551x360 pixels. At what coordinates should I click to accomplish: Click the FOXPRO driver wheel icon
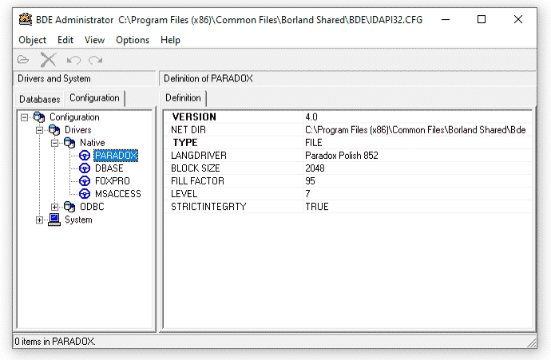coord(85,181)
